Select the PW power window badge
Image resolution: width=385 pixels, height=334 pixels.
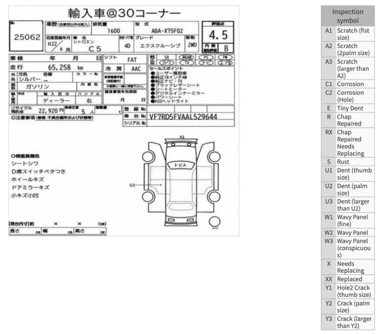coord(225,57)
